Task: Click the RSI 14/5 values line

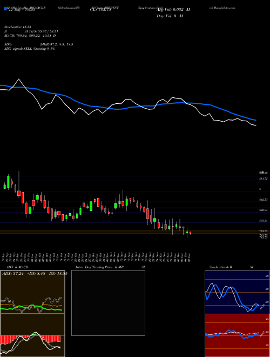Action: click(x=31, y=31)
